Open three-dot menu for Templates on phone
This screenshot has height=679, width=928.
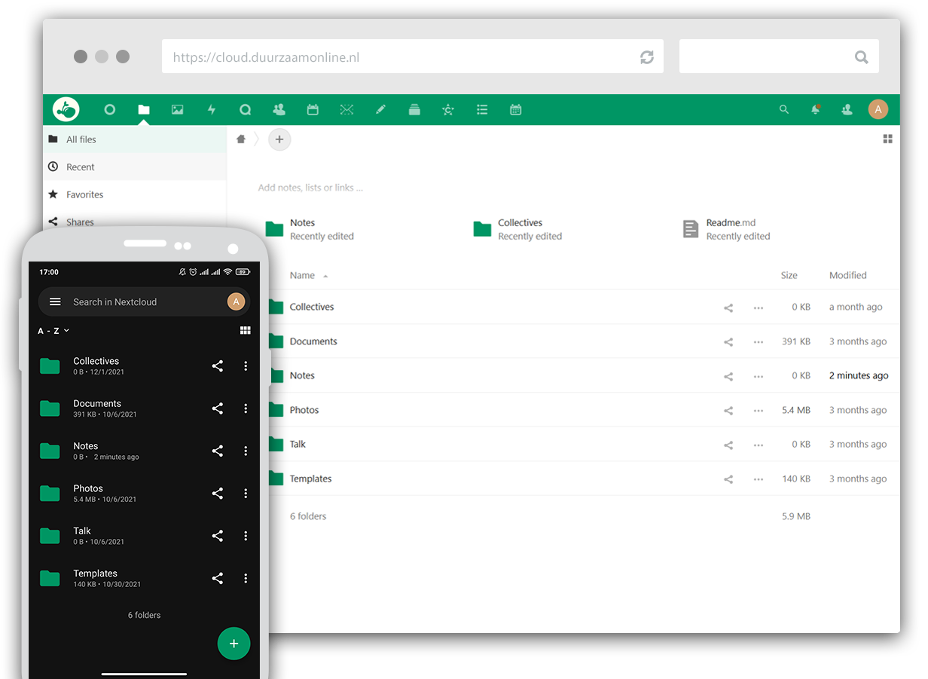pos(246,579)
